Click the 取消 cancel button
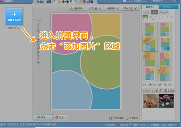 [x=60, y=117]
